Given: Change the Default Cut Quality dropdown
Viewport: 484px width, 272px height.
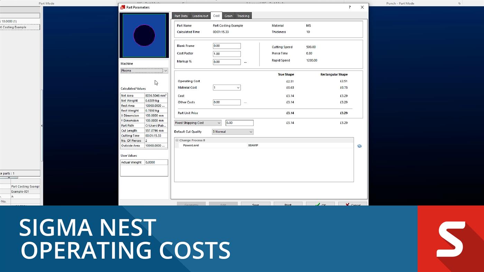Looking at the screenshot, I should pos(251,132).
